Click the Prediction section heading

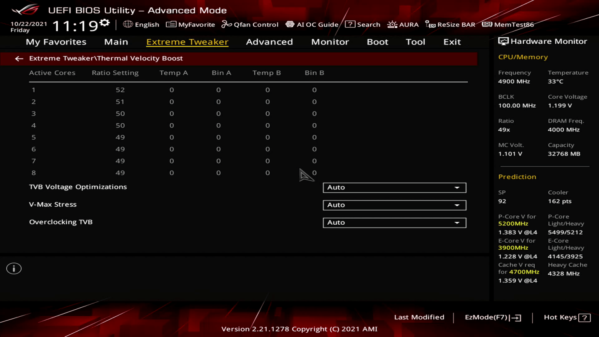pyautogui.click(x=517, y=177)
